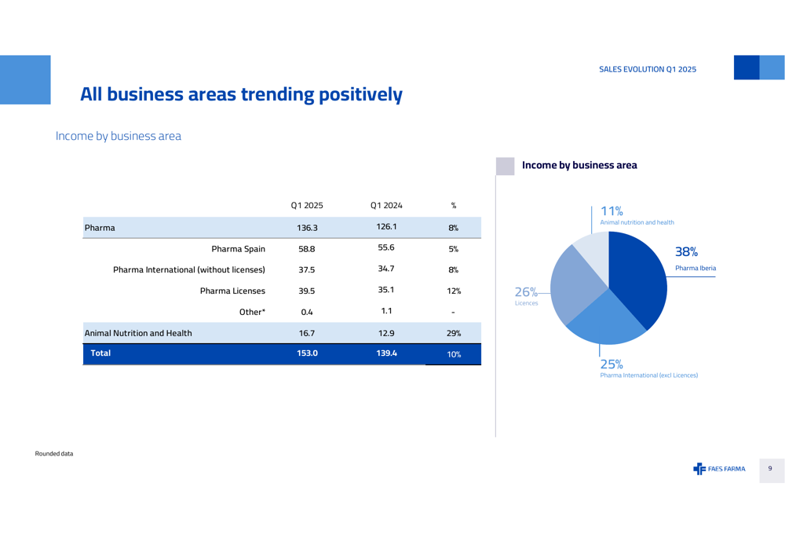
Task: Click the 29% growth for Animal Nutrition
Action: click(x=454, y=333)
